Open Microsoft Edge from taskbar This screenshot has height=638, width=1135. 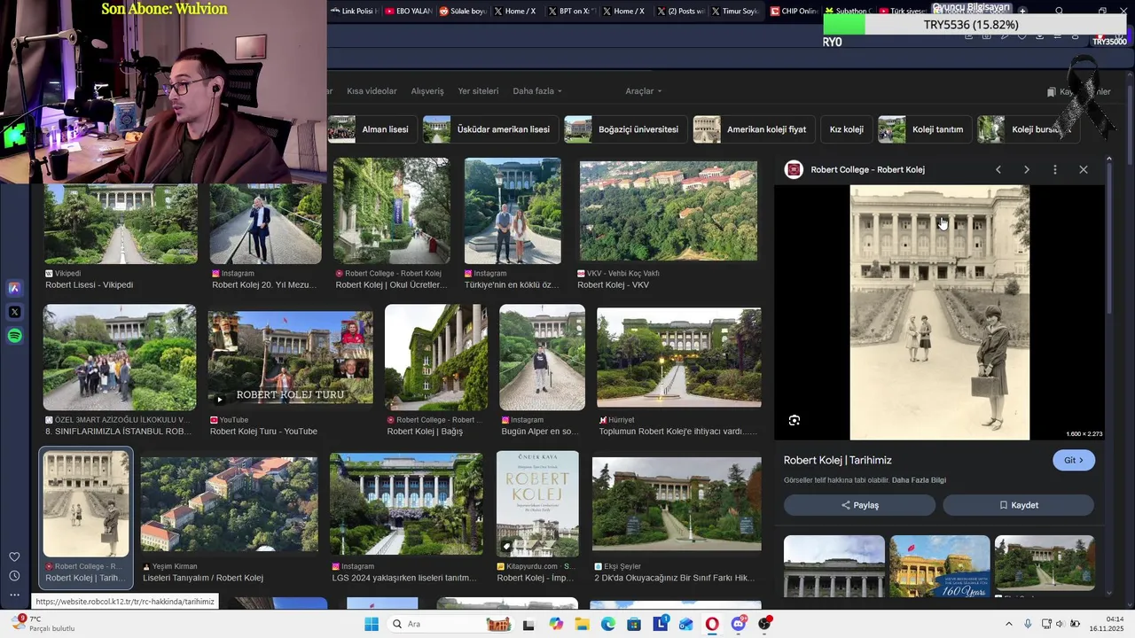[608, 624]
